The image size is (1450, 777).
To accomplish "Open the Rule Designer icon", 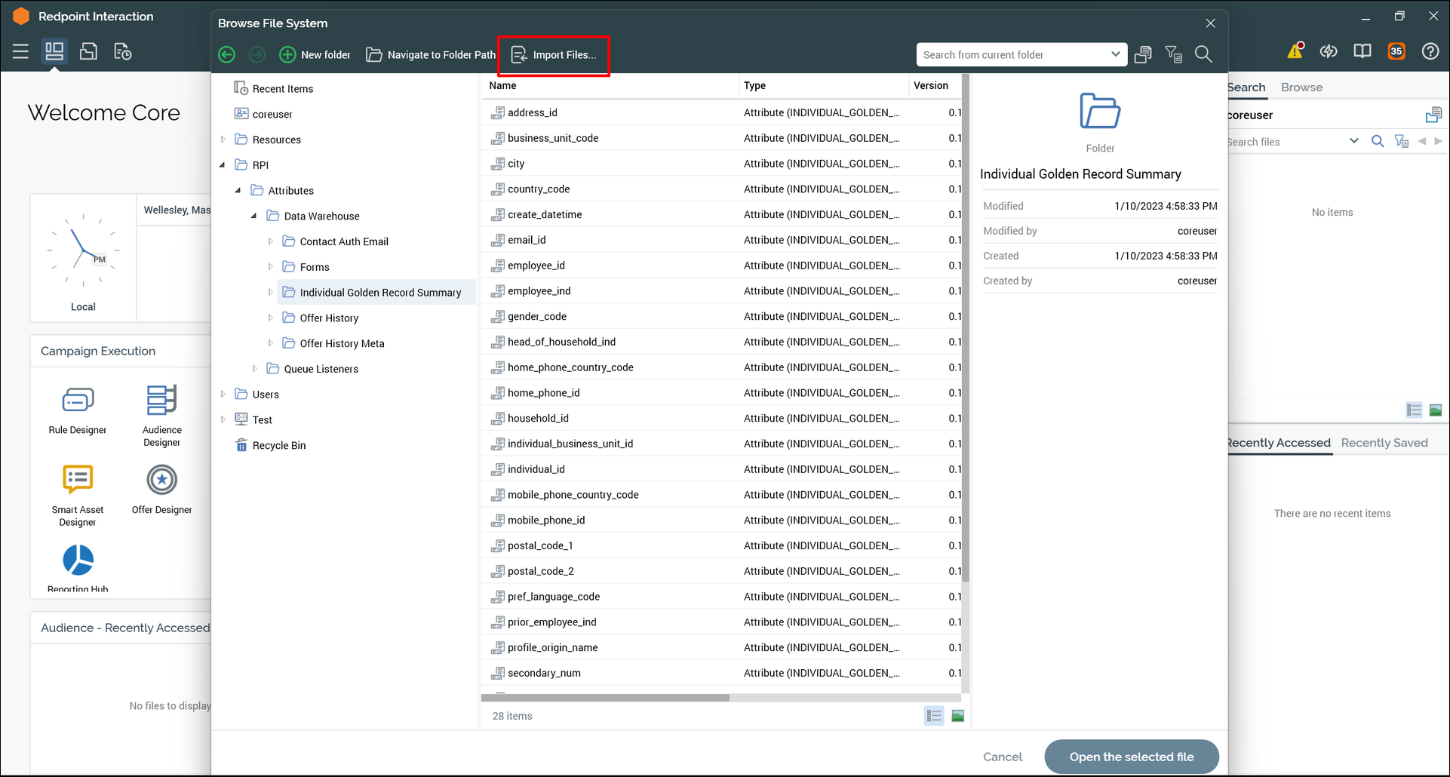I will pos(78,400).
